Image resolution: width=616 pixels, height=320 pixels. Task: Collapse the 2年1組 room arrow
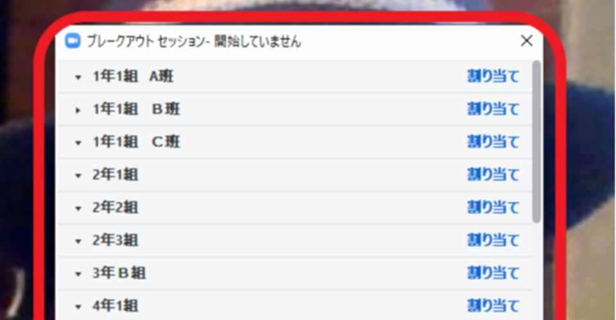(78, 176)
